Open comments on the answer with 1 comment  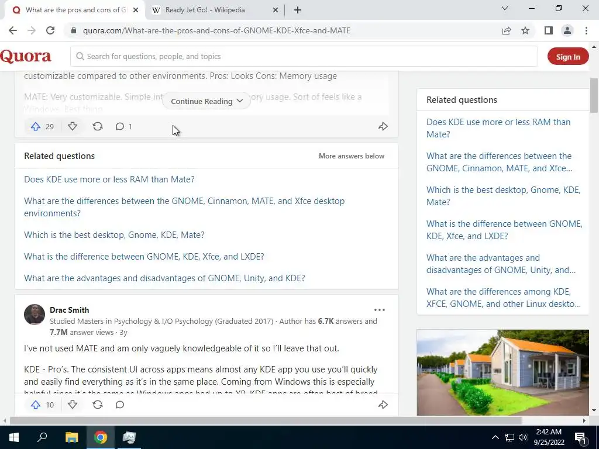pyautogui.click(x=123, y=126)
